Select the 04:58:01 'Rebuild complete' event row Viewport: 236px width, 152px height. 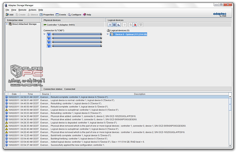click(x=117, y=97)
